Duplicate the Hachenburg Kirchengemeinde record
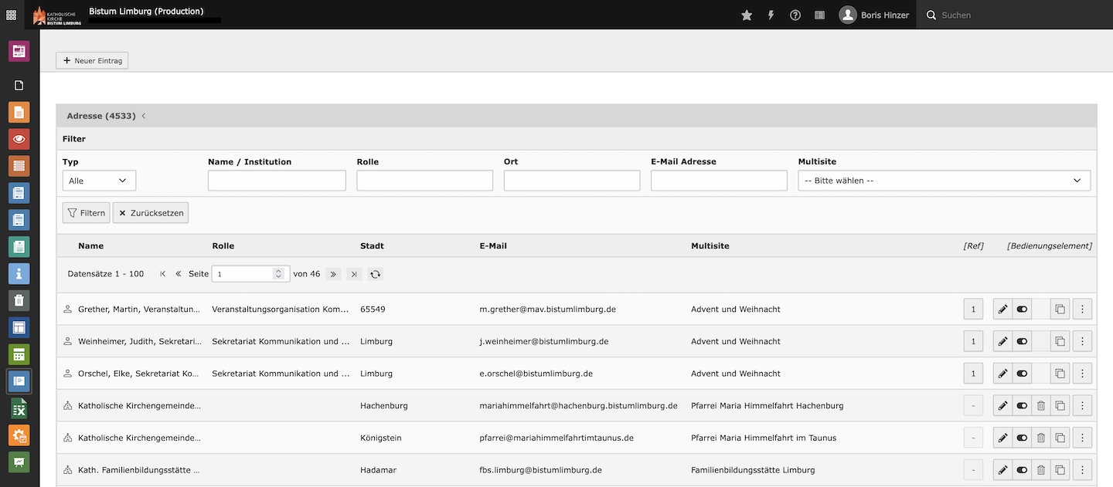Screen dimensions: 1113x487 point(1060,405)
